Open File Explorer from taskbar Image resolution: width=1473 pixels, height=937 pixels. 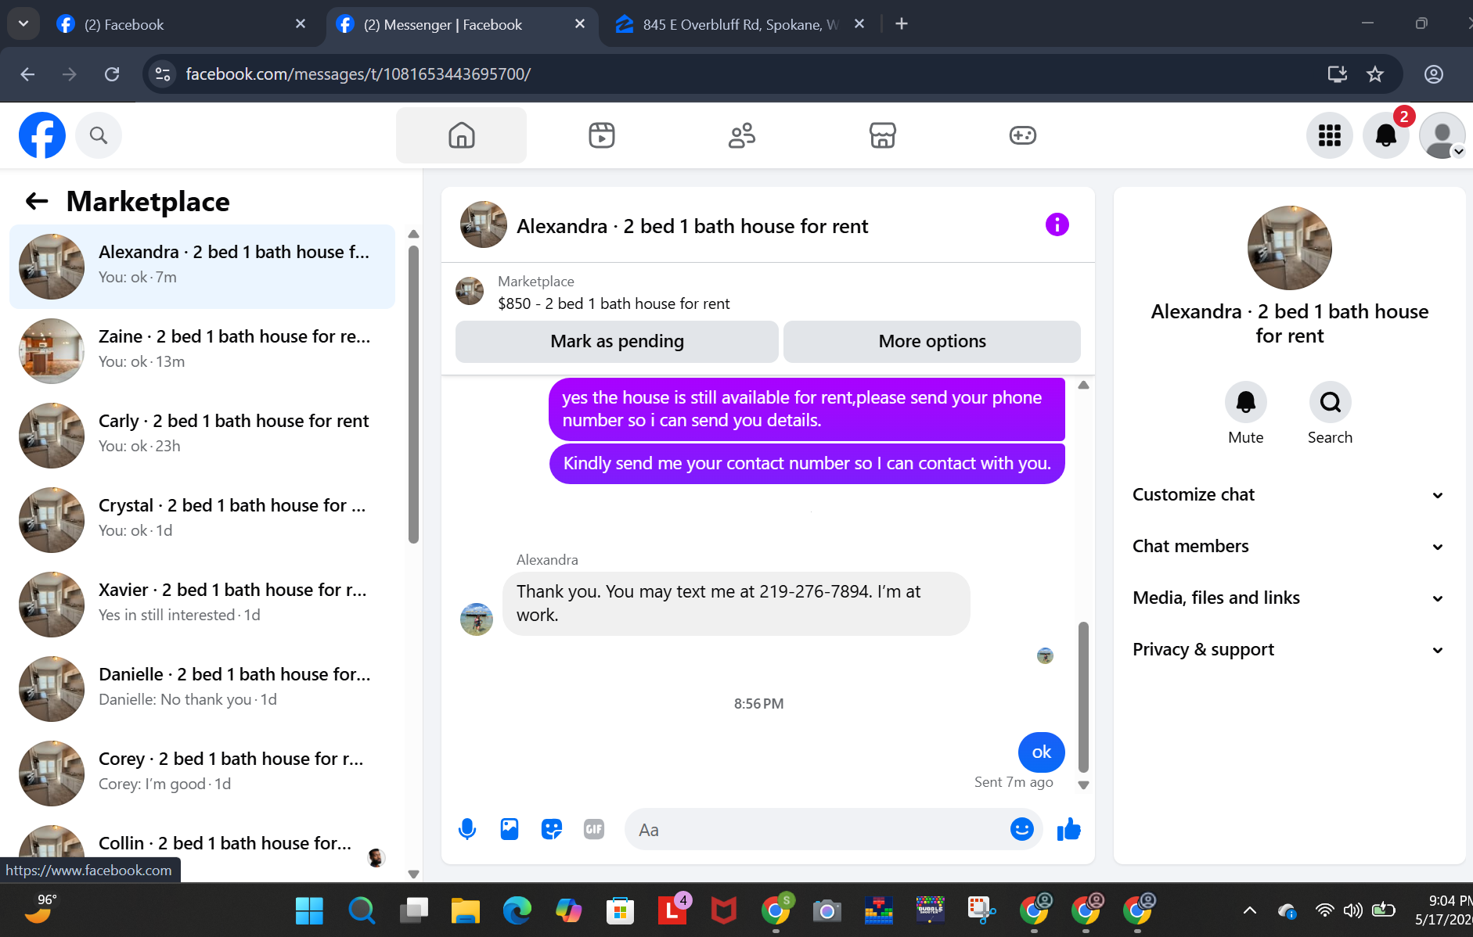pos(465,910)
